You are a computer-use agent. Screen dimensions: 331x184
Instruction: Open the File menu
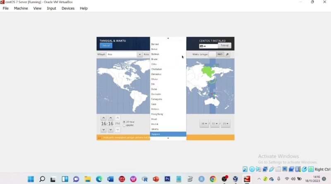tap(6, 8)
